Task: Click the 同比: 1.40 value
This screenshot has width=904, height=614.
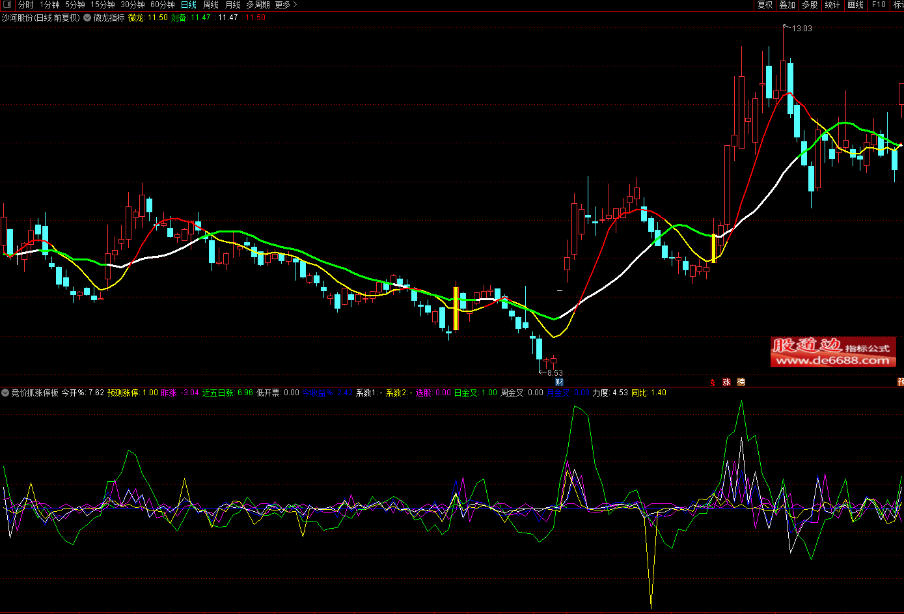Action: point(649,393)
